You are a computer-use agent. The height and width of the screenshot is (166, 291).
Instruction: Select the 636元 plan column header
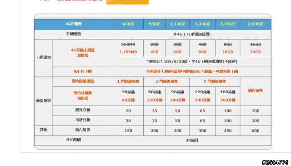tap(128, 24)
